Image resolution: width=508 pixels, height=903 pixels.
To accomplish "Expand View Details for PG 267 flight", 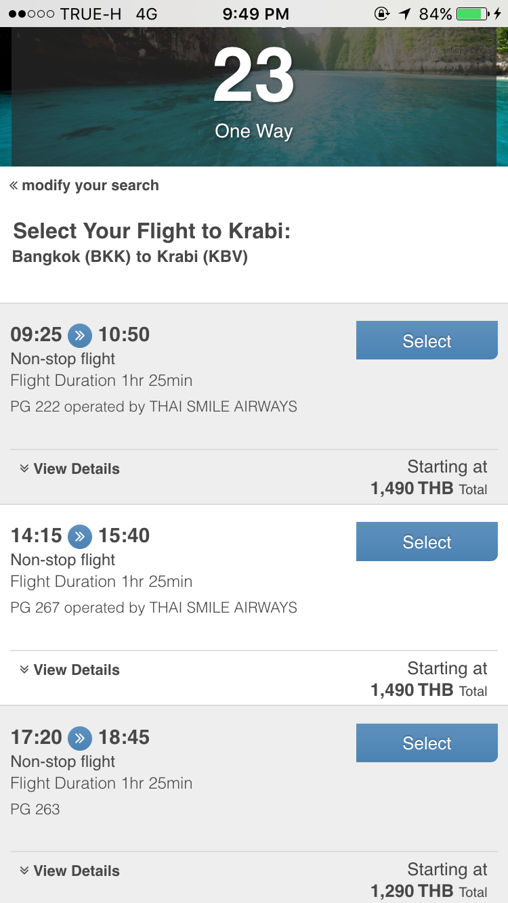I will coord(70,669).
